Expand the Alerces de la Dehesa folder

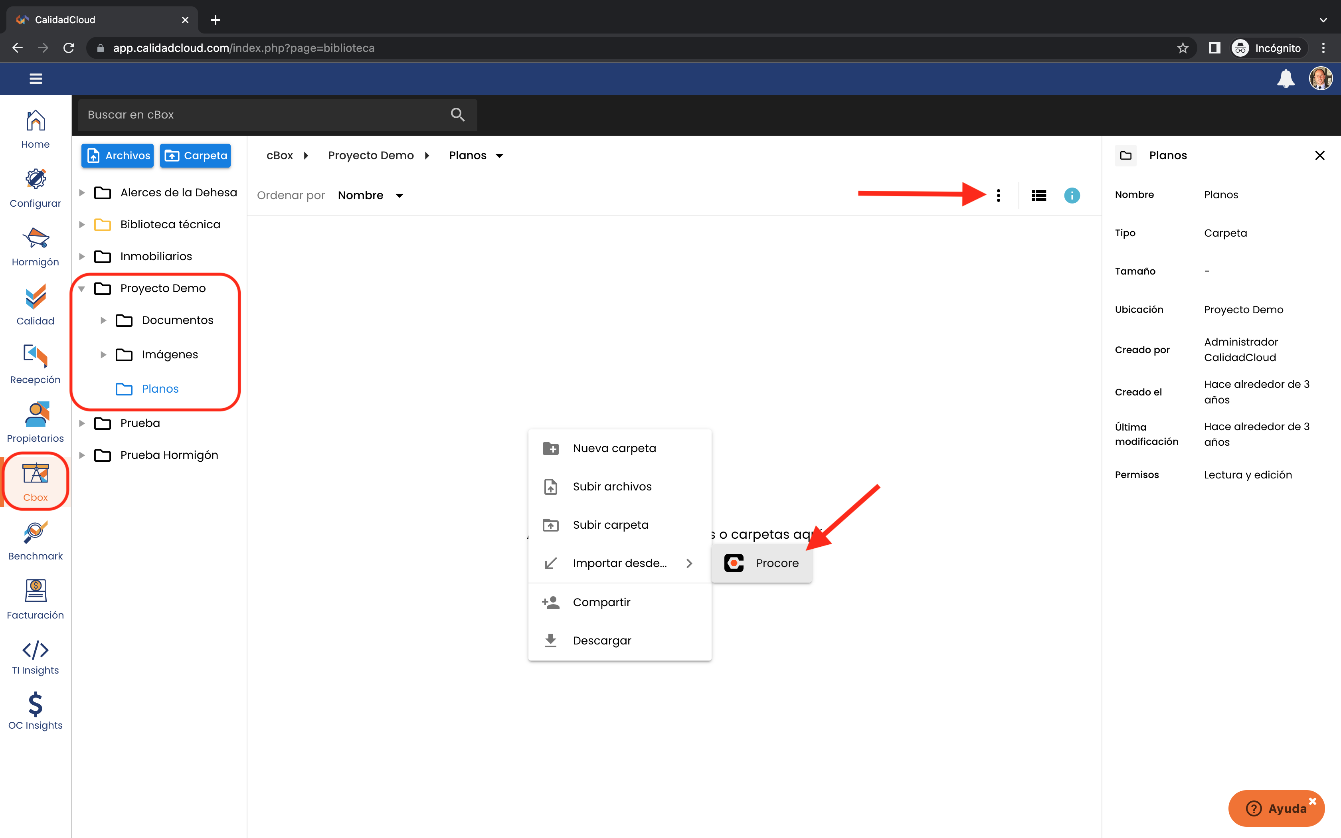click(82, 193)
